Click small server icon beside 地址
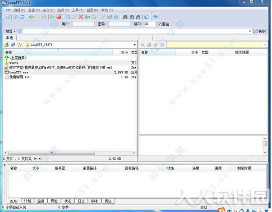Image resolution: width=272 pixels, height=212 pixels. click(19, 31)
